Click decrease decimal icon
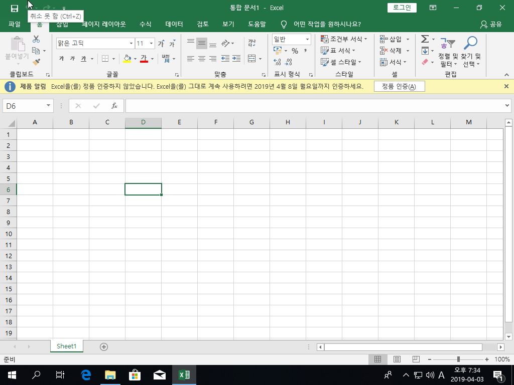514x385 pixels. pyautogui.click(x=289, y=62)
